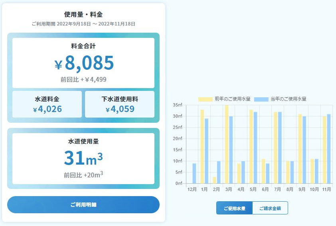The height and width of the screenshot is (226, 336).
Task: Click the 水道使用量 label
Action: [x=83, y=141]
